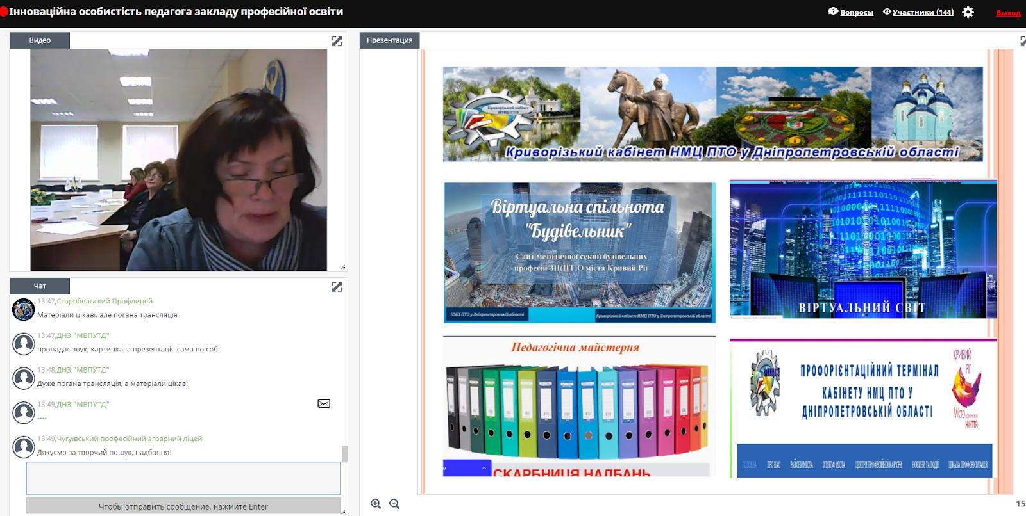Open the Участники (144) list
Image resolution: width=1026 pixels, height=516 pixels.
(x=923, y=12)
